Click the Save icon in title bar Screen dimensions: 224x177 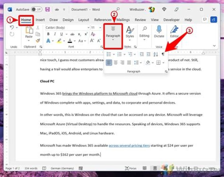click(x=47, y=9)
